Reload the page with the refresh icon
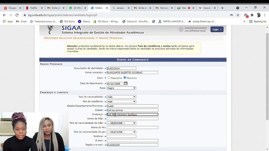Screen dimensions: 269x151 pos(17,15)
